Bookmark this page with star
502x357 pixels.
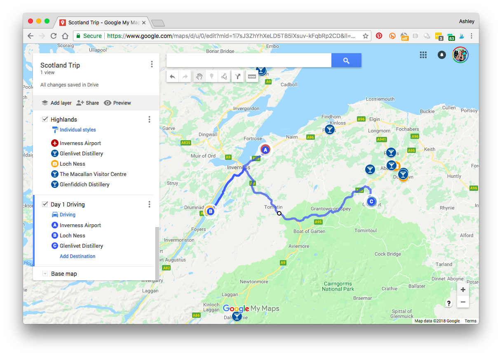365,36
